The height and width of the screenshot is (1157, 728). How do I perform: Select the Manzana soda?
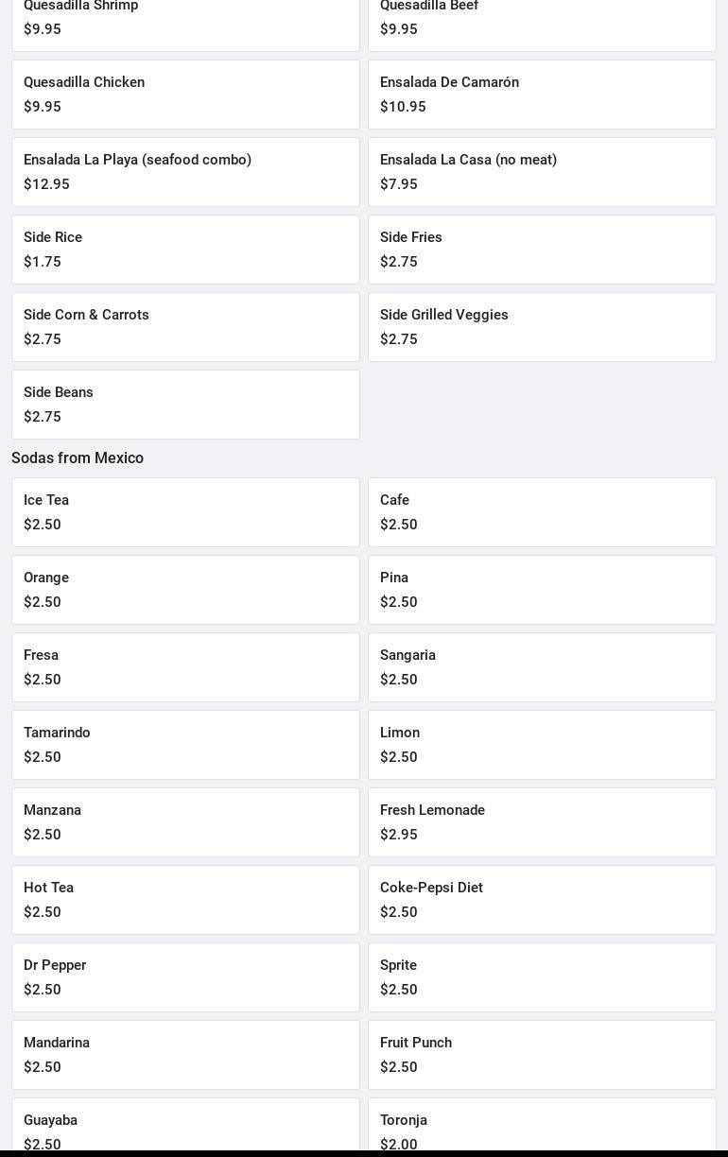tap(185, 822)
